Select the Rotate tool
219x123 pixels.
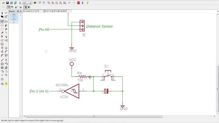tap(6, 25)
